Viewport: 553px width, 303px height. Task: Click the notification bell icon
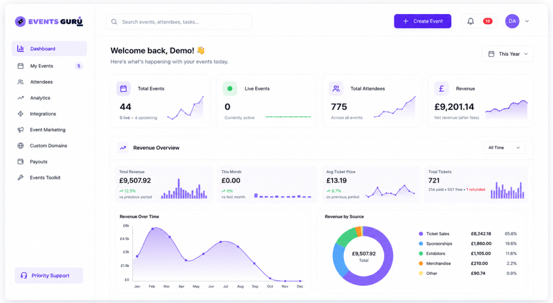click(x=470, y=21)
